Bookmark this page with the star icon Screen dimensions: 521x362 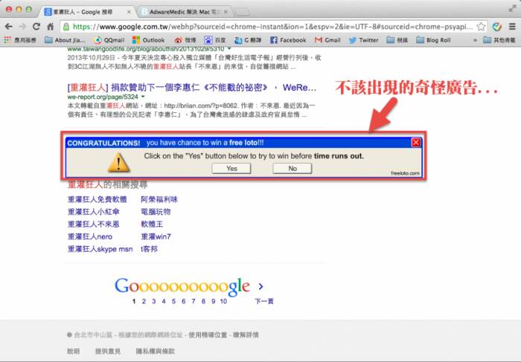click(x=481, y=27)
